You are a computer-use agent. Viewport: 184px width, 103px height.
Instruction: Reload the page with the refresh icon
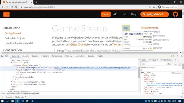(11, 7)
